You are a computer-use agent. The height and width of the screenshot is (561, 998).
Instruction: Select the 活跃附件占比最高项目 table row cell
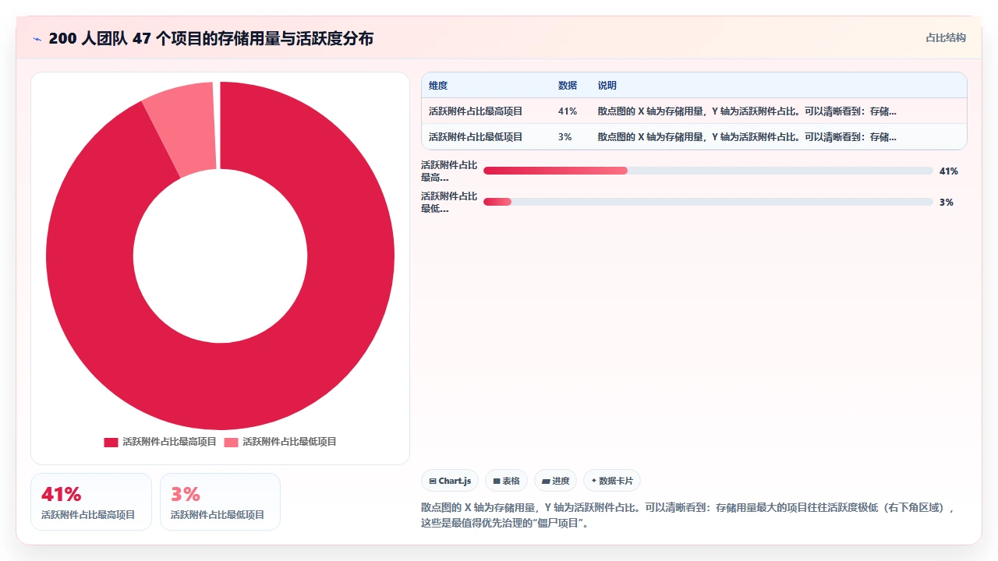(476, 111)
